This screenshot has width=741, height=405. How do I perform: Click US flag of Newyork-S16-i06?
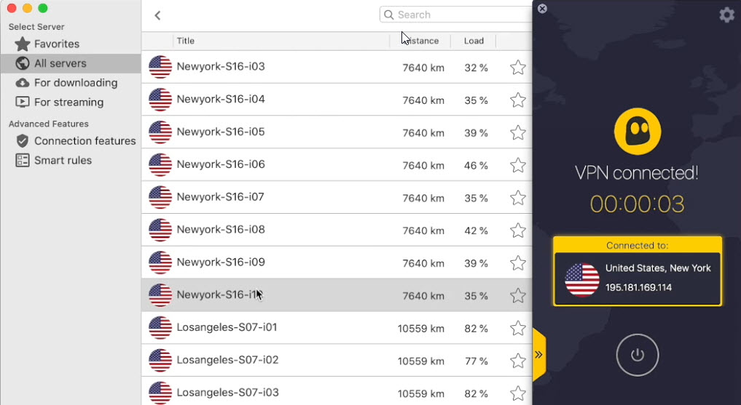160,164
